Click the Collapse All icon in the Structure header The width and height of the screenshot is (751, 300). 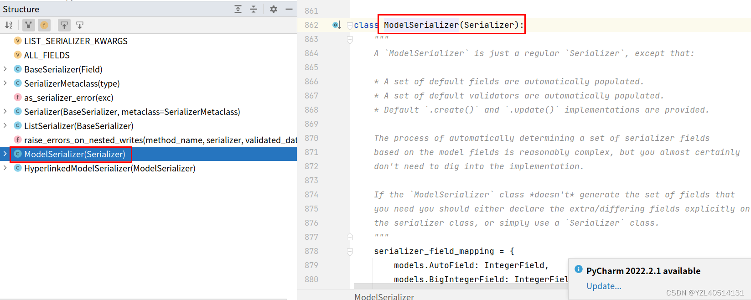pos(254,9)
